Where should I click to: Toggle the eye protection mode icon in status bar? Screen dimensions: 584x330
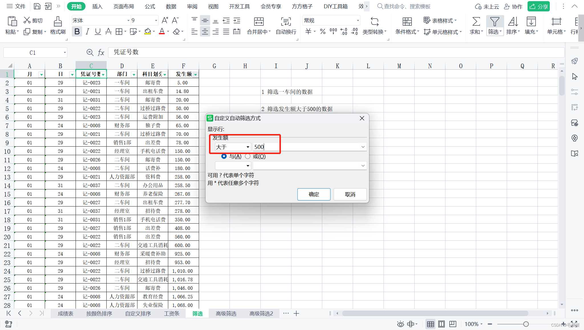[x=400, y=324]
